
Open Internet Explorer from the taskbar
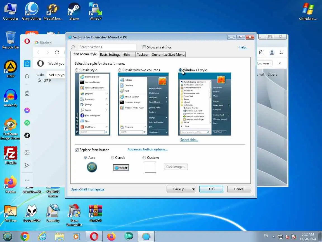tap(42, 237)
